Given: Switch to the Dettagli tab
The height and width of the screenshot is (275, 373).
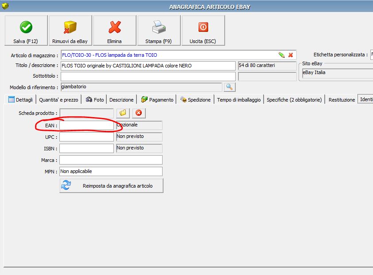Looking at the screenshot, I should click(21, 99).
